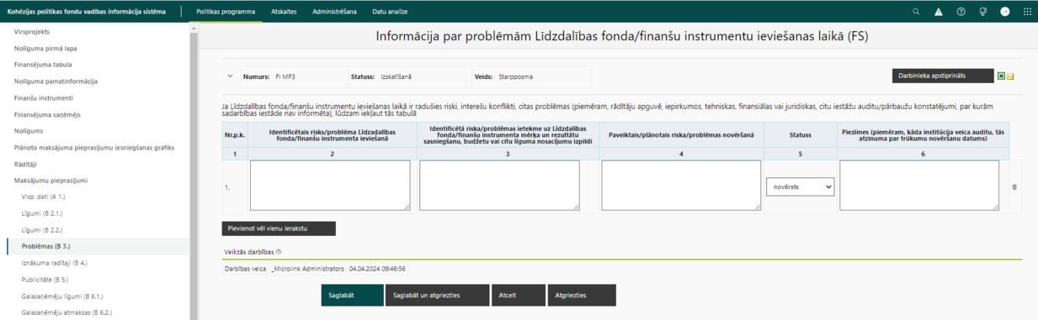Collapse the header section chevron beside Numurs

231,76
